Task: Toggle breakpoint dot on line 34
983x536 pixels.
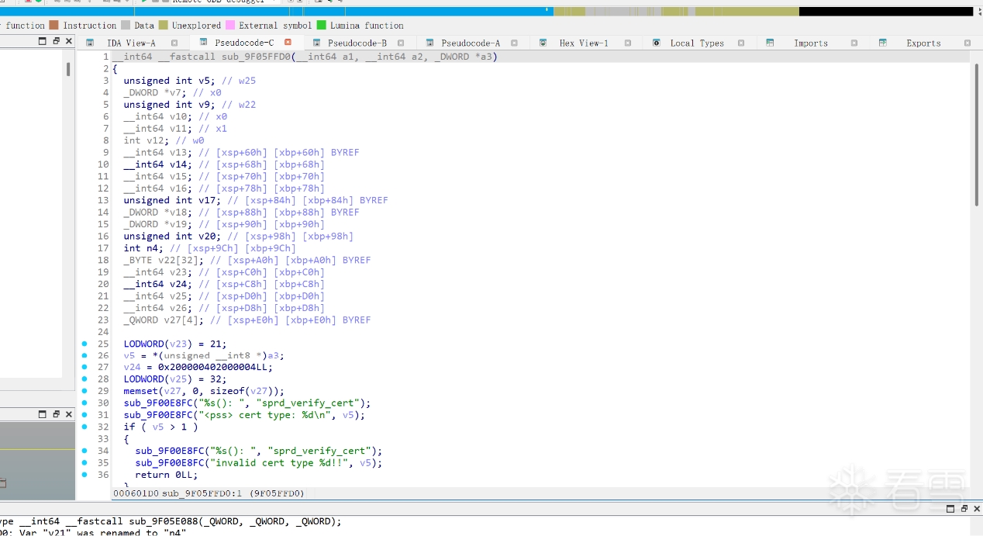Action: point(84,451)
